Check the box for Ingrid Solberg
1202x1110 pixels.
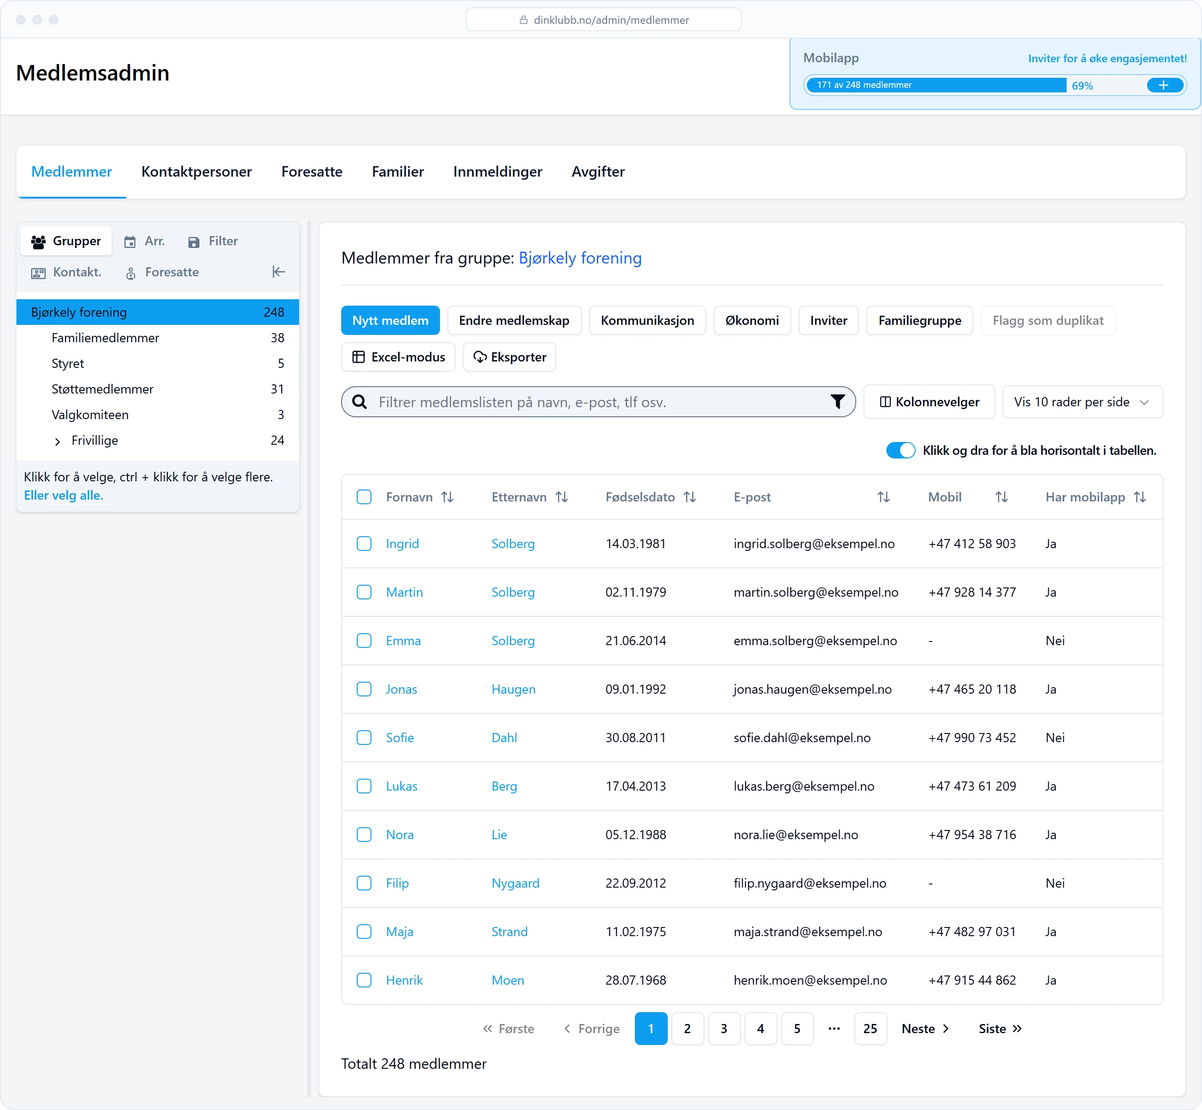pos(364,544)
